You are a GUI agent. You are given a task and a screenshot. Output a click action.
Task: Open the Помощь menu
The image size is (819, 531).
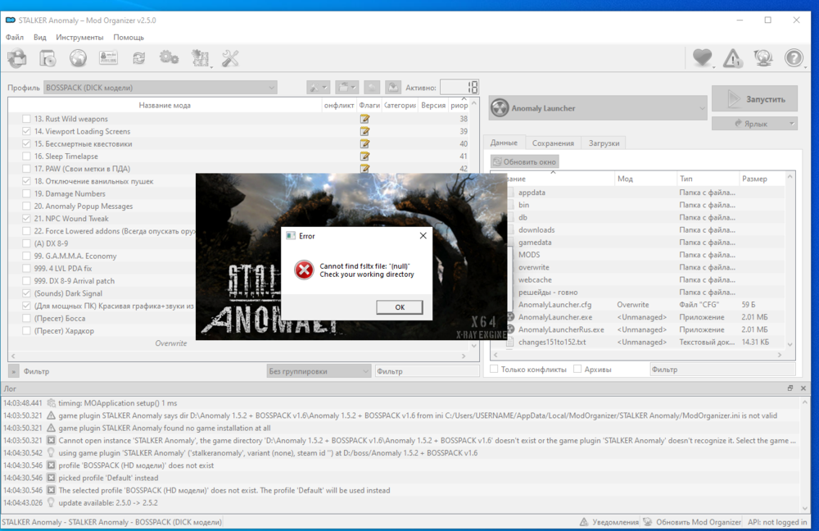pyautogui.click(x=129, y=37)
